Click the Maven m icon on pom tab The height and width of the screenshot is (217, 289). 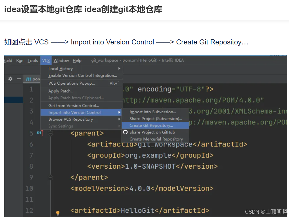tap(28, 79)
